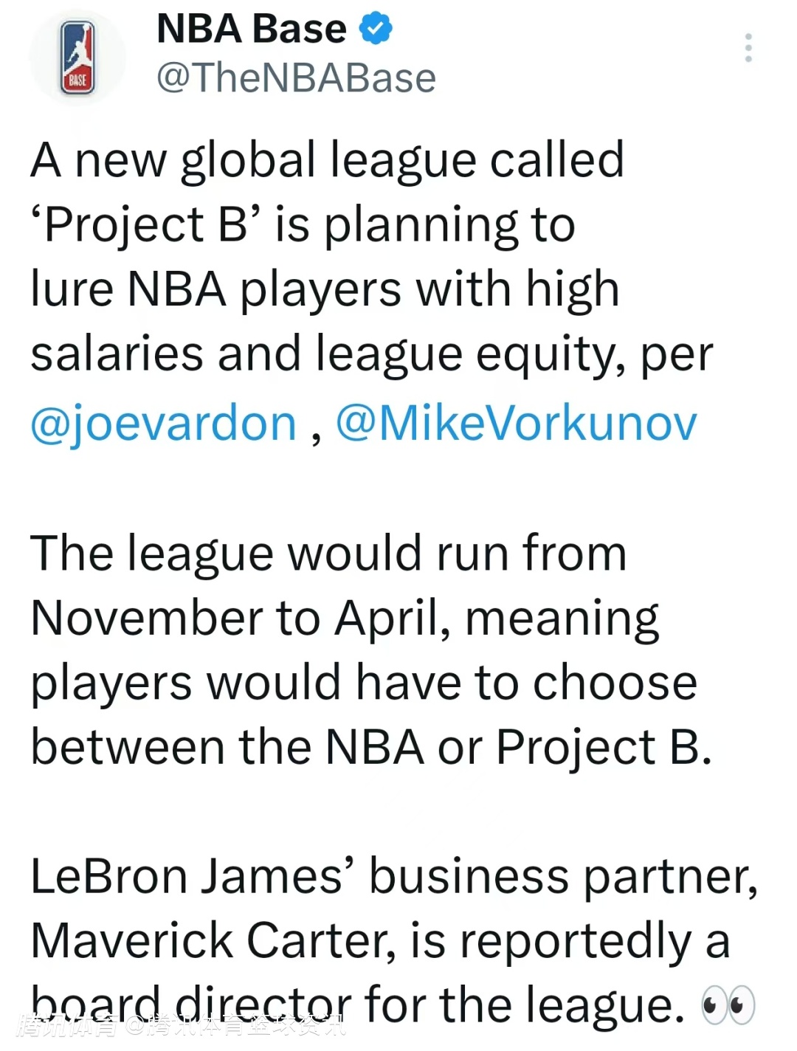Open the @joevardon mention link
This screenshot has width=797, height=1051.
pyautogui.click(x=163, y=424)
